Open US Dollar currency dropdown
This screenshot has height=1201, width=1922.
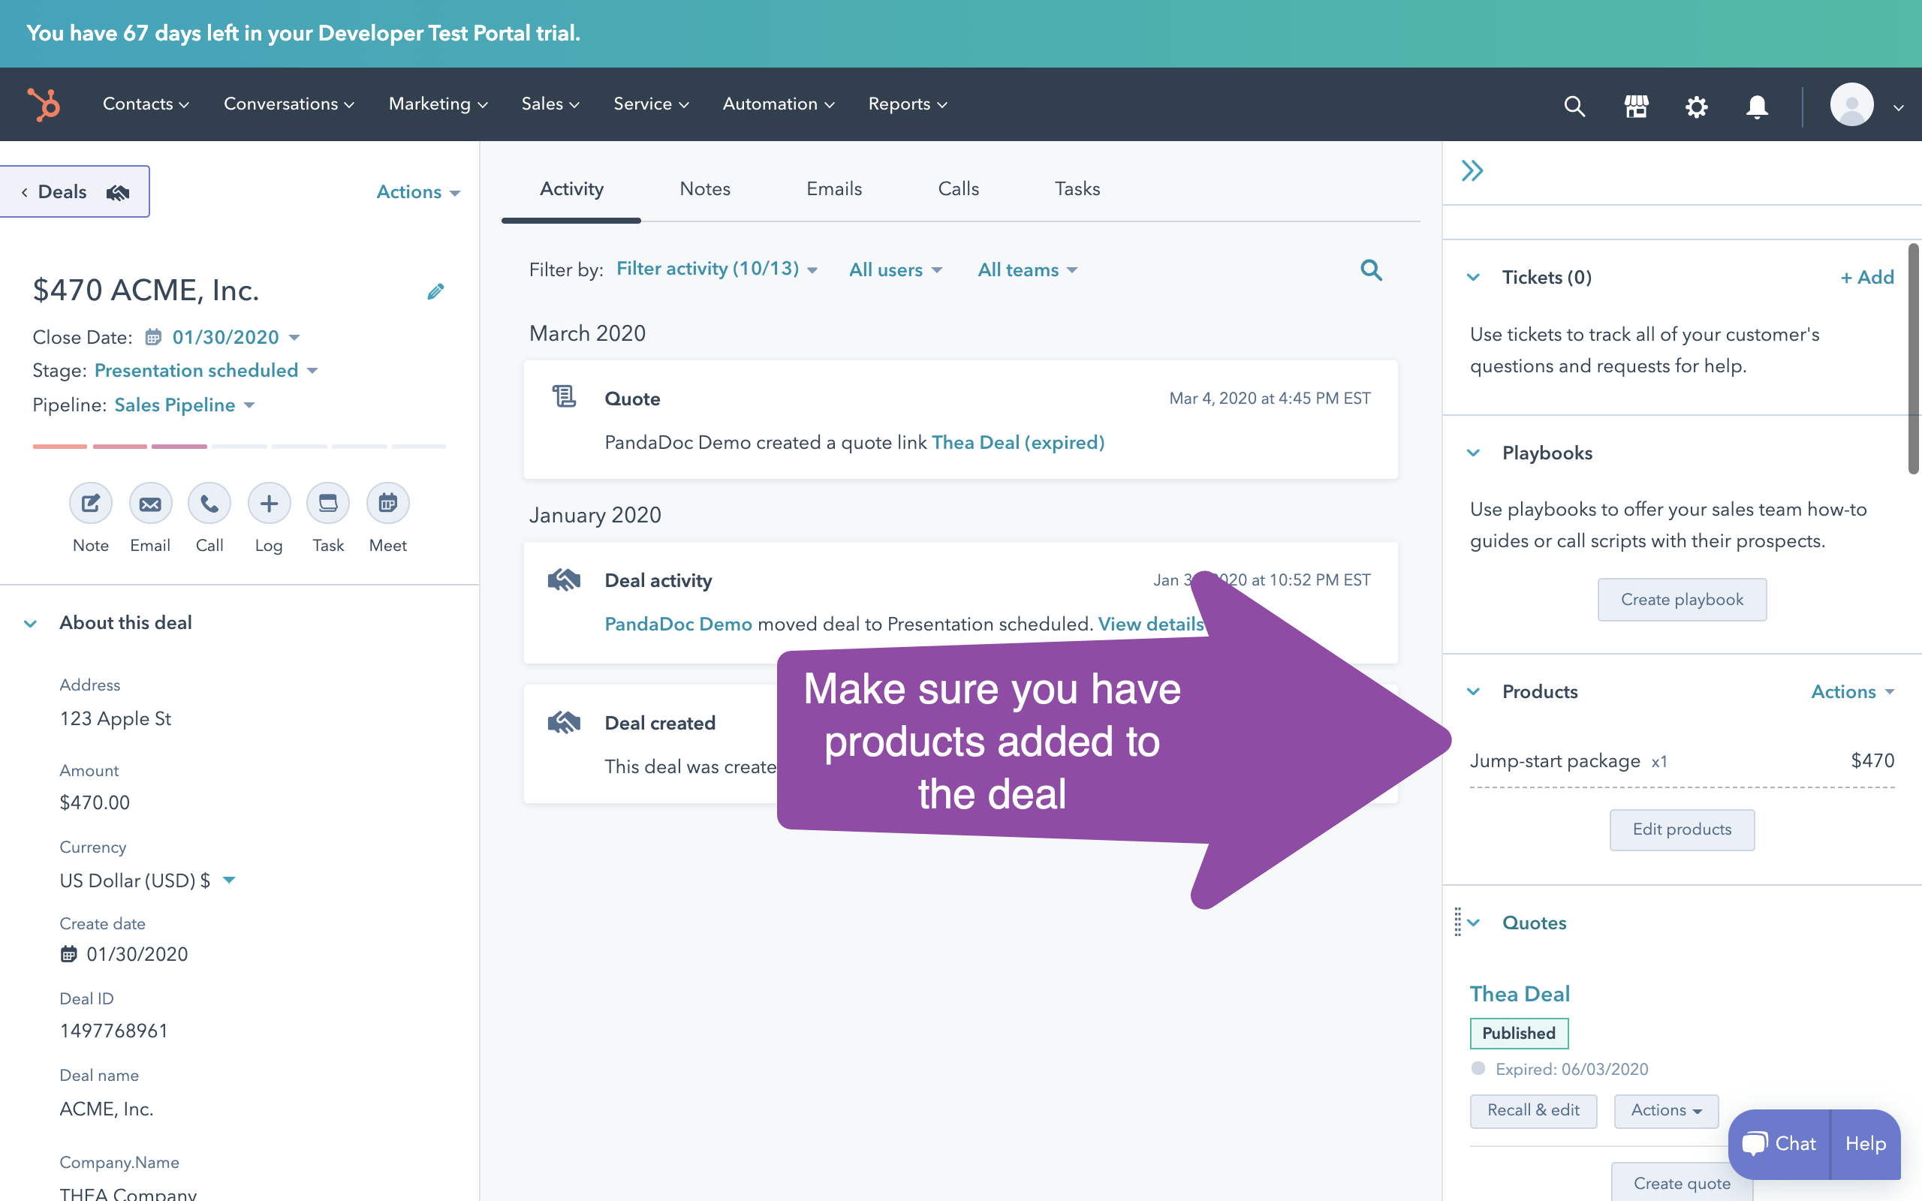point(148,880)
